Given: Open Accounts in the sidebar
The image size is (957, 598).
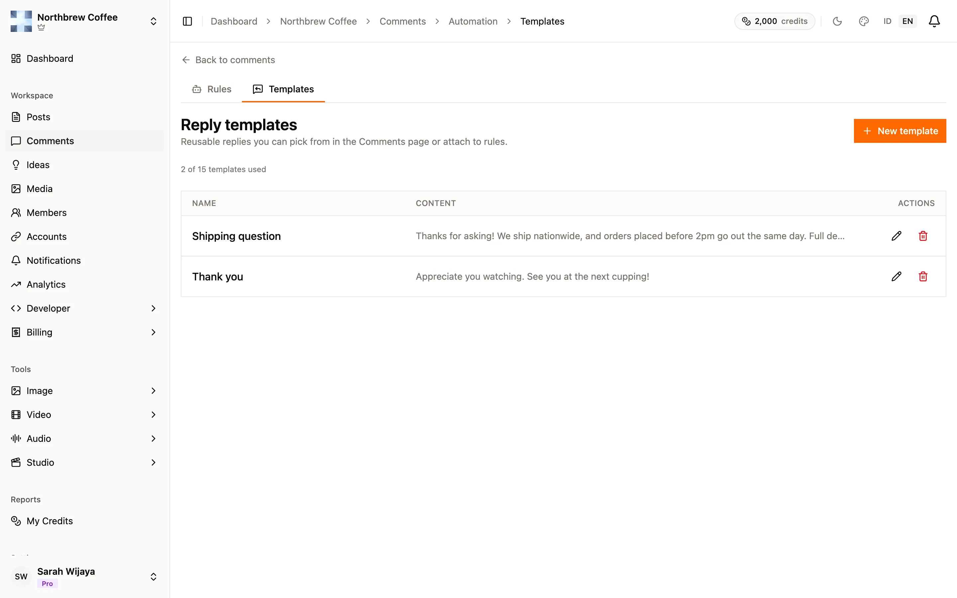Looking at the screenshot, I should [x=85, y=237].
